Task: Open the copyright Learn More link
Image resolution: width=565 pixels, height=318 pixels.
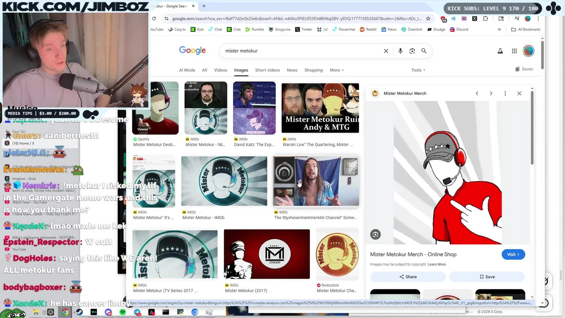Action: [437, 265]
